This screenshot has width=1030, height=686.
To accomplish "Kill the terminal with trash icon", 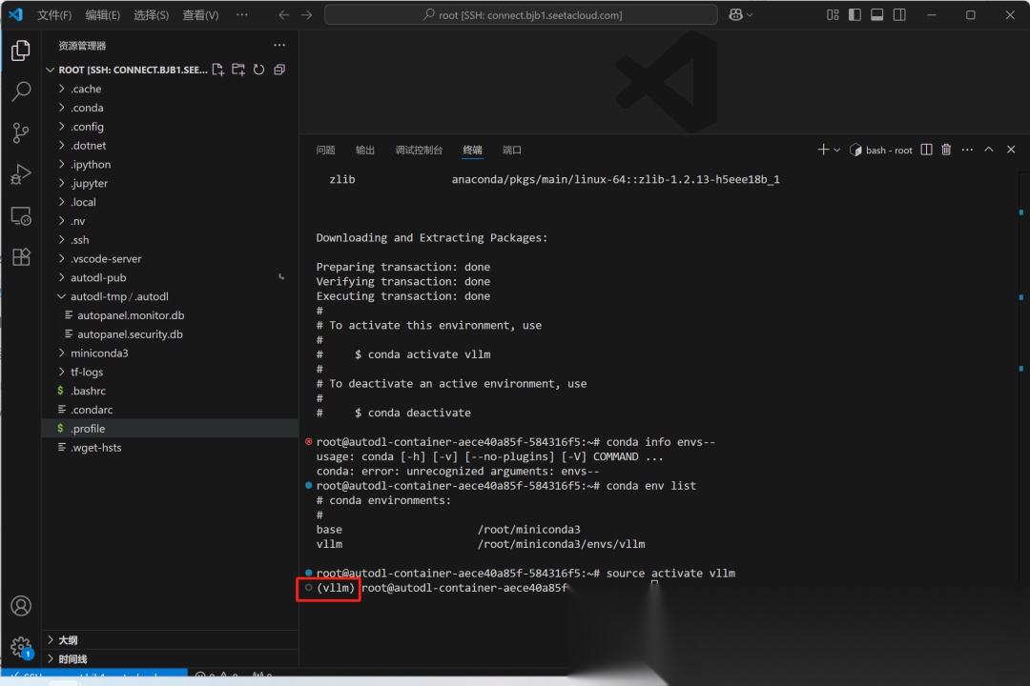I will (946, 150).
